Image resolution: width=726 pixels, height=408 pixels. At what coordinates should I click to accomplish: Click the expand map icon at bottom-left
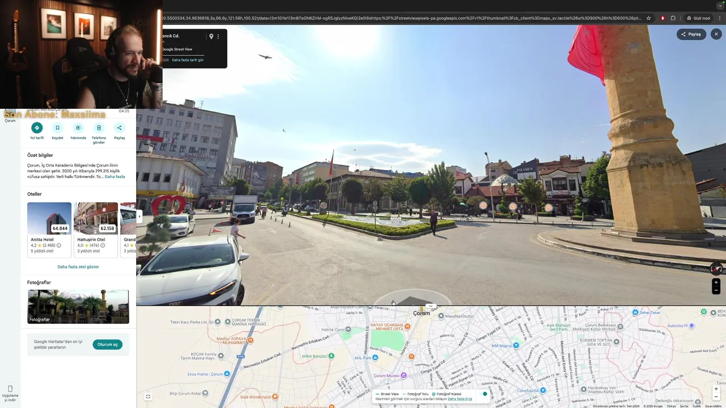[148, 397]
